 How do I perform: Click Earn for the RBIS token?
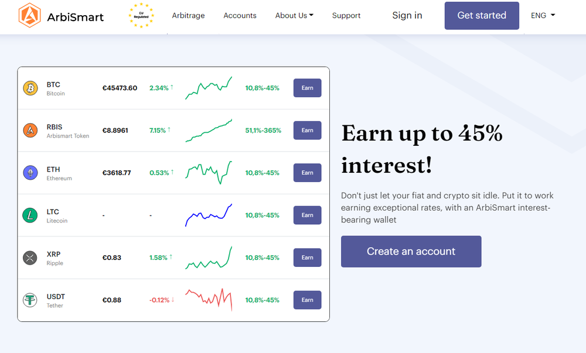[x=307, y=131]
